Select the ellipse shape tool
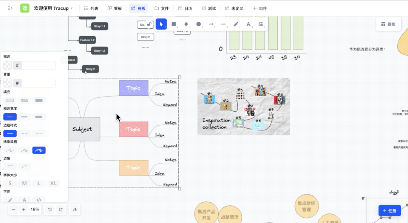This screenshot has width=408, height=223. (199, 24)
